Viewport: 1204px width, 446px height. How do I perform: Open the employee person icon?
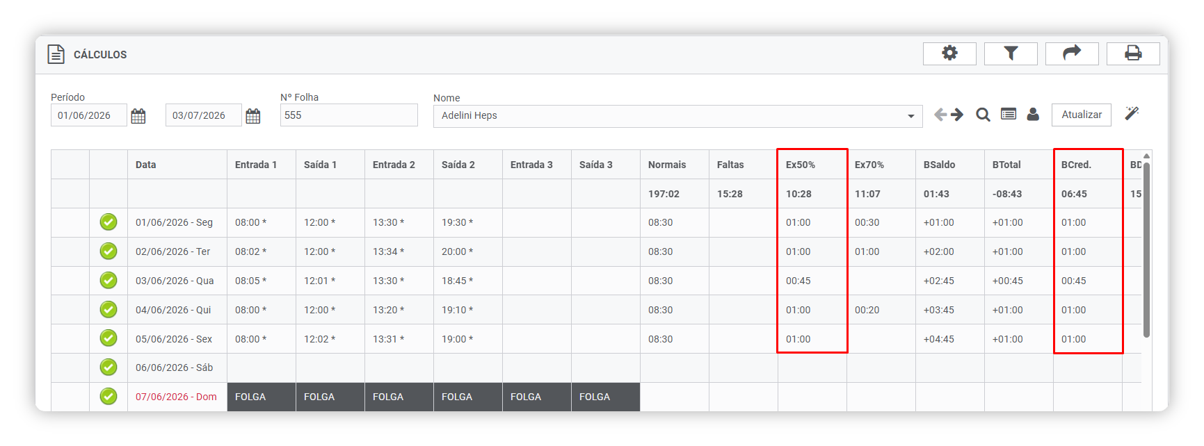click(x=1033, y=114)
